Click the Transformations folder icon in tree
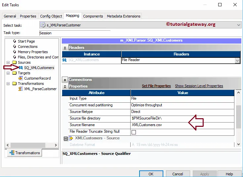The width and height of the screenshot is (243, 177). click(15, 84)
